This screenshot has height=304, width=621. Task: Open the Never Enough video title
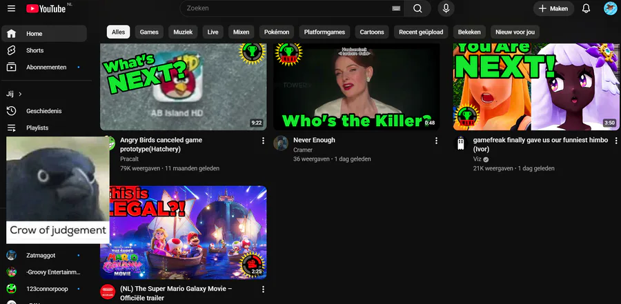(314, 140)
